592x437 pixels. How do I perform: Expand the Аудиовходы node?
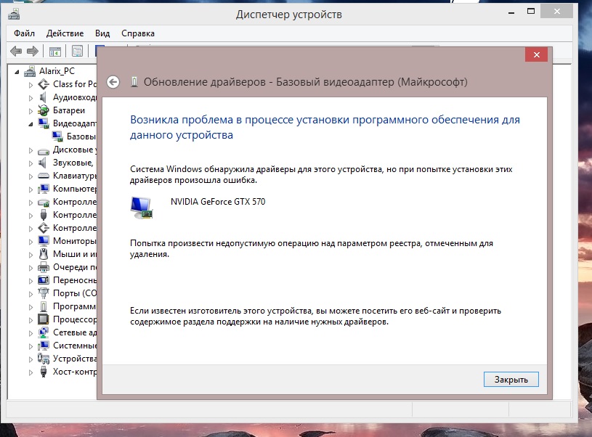(31, 98)
